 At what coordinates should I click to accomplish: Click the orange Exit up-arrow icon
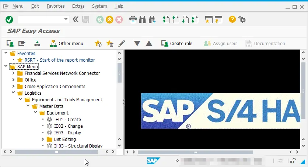[109, 19]
